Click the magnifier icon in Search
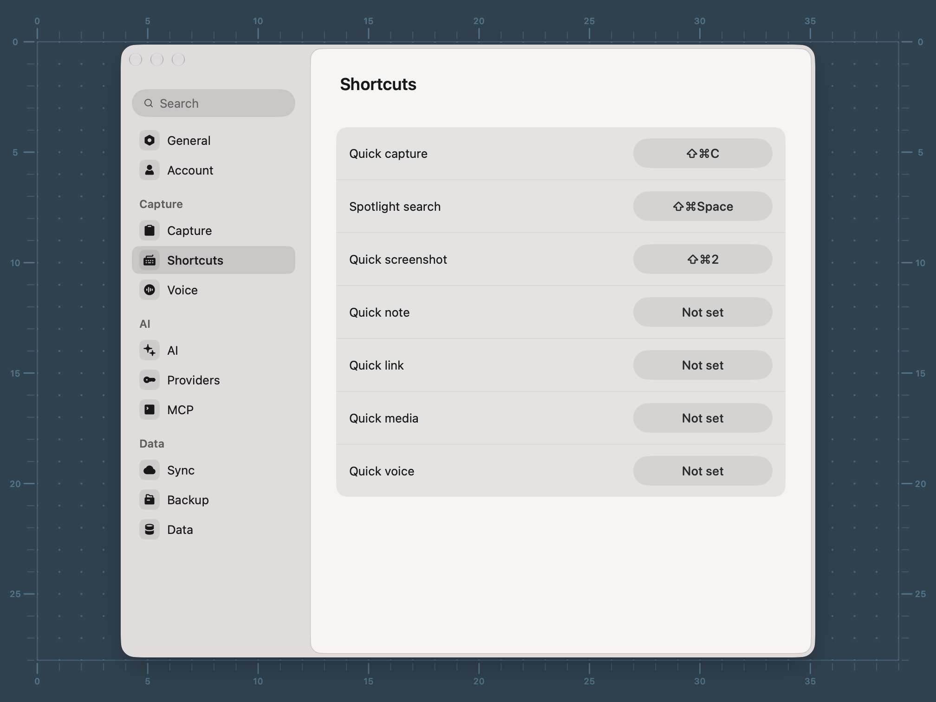Screen dimensions: 936x702 pos(149,103)
